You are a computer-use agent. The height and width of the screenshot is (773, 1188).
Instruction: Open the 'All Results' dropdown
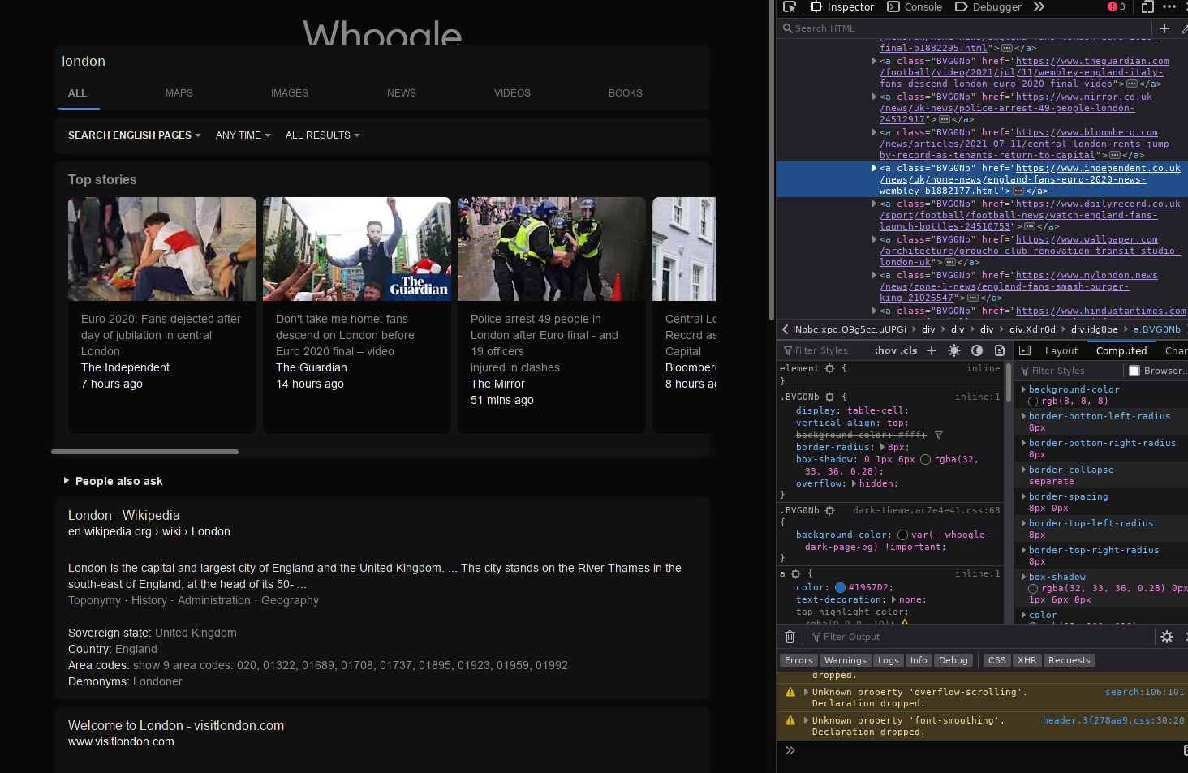[x=322, y=135]
